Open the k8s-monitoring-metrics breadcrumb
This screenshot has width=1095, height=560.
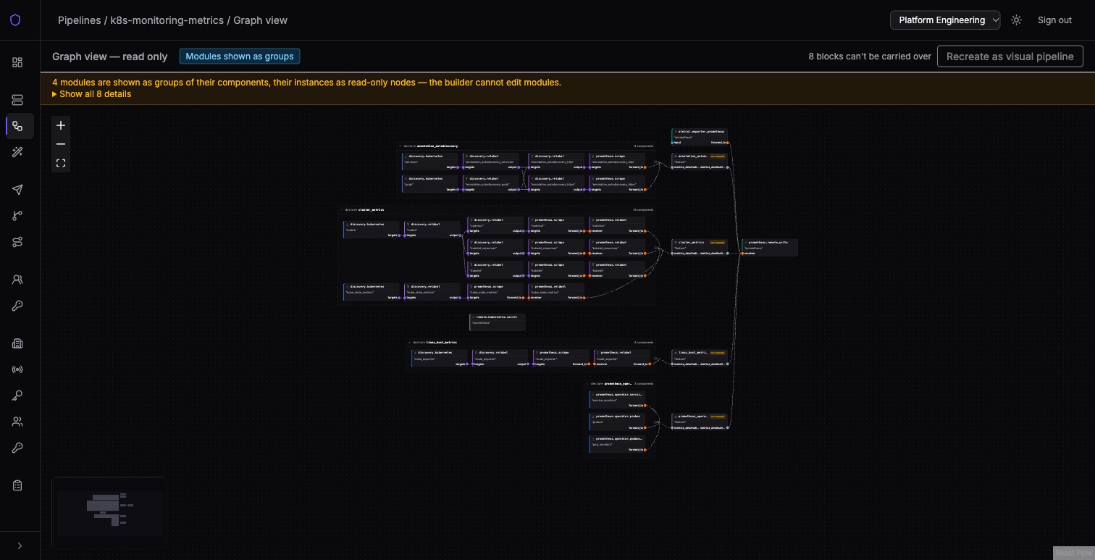167,20
